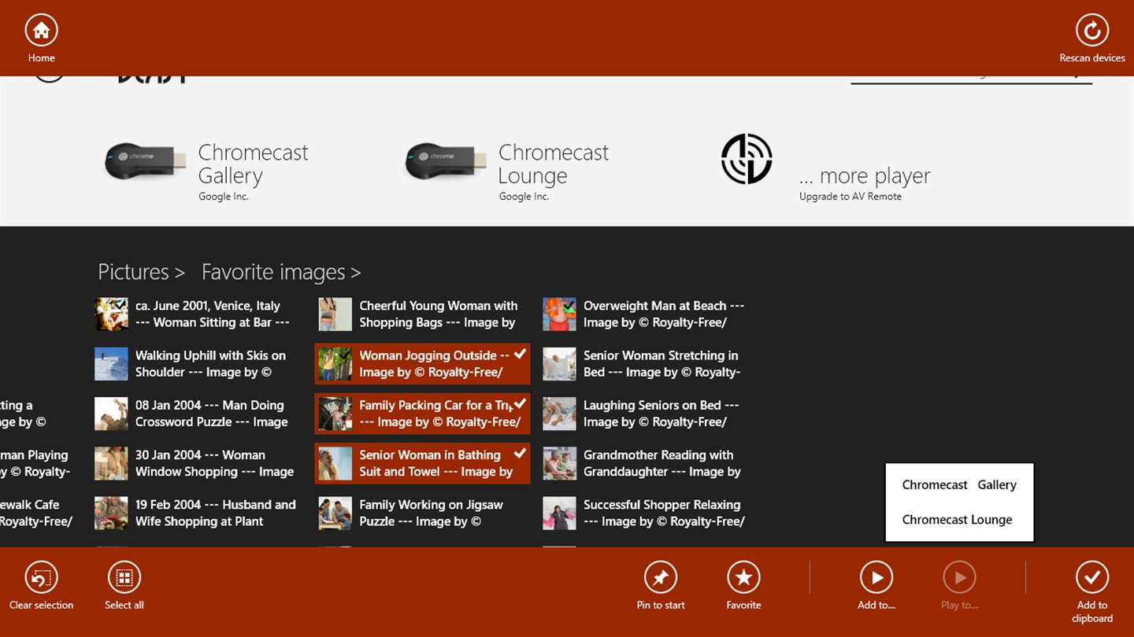
Task: Select text 'Walking Uphill with Skis on Shoulder'
Action: tap(210, 364)
